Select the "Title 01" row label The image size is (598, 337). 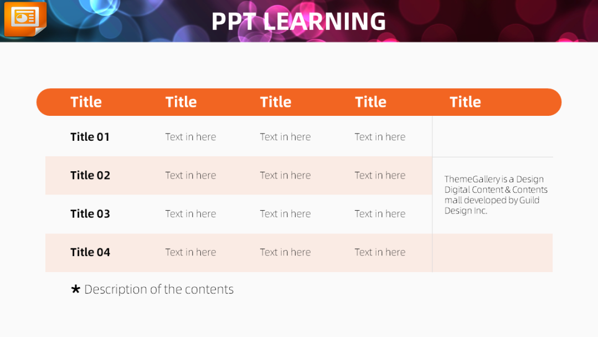90,137
